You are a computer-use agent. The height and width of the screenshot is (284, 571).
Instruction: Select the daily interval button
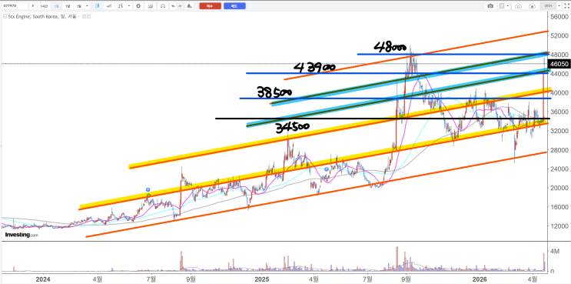[56, 6]
